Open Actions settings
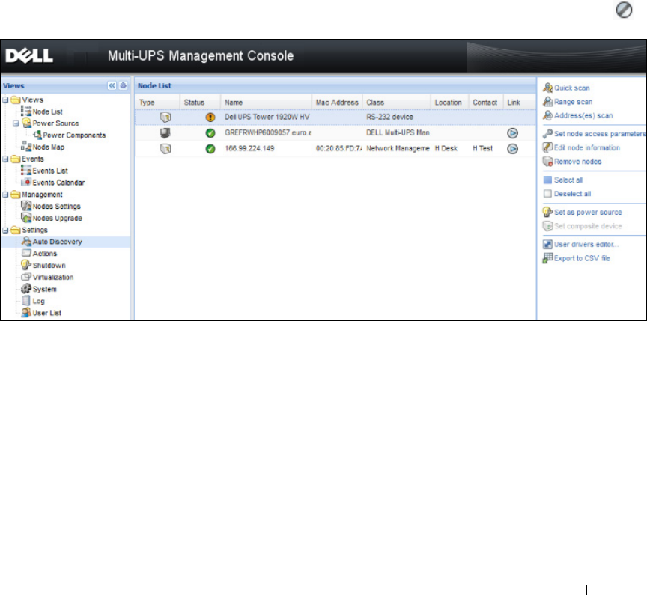This screenshot has height=595, width=647. pyautogui.click(x=45, y=254)
